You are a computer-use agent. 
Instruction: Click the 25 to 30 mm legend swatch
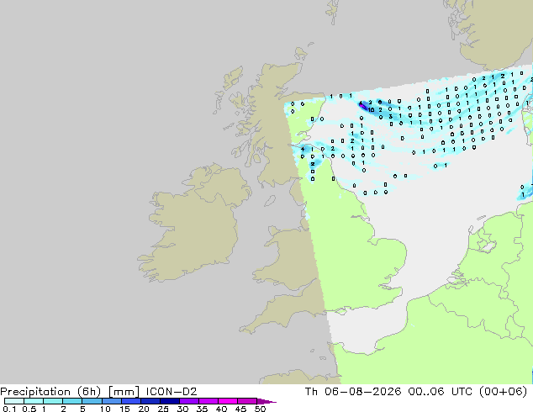tap(169, 401)
